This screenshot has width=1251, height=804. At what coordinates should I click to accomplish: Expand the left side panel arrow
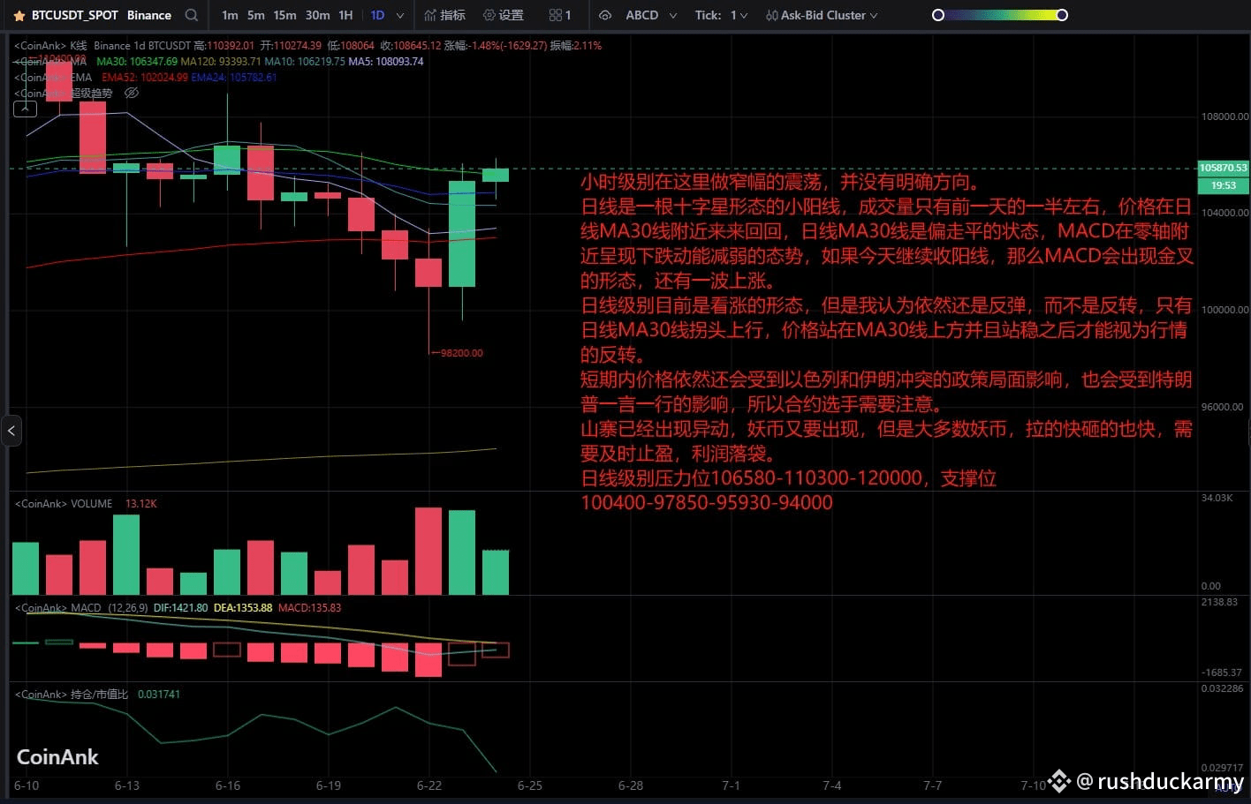coord(11,431)
